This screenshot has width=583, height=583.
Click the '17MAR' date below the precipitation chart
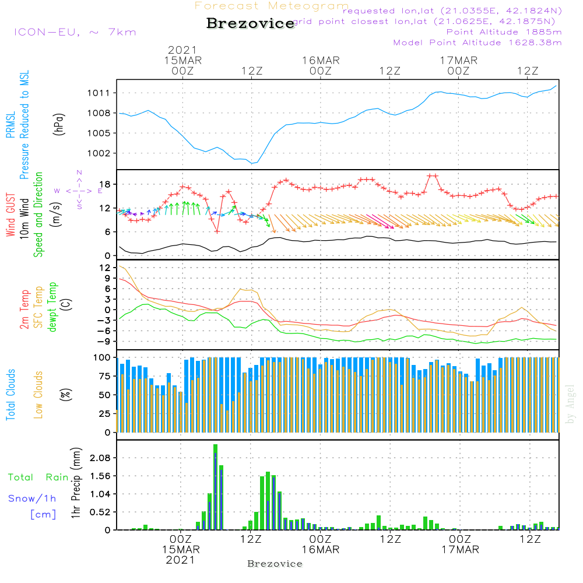[461, 550]
